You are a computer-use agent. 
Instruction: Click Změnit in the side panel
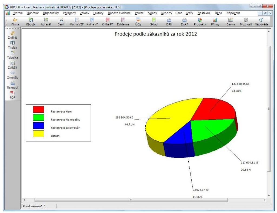pos(12,35)
